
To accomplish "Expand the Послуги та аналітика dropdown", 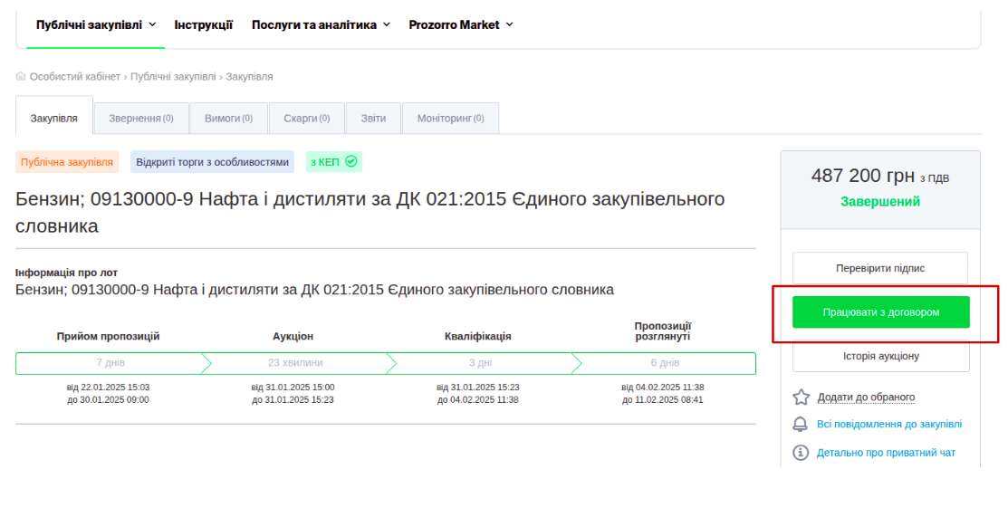I will coord(321,24).
